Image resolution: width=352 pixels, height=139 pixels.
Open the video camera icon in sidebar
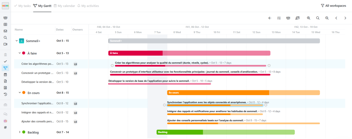tap(5, 44)
